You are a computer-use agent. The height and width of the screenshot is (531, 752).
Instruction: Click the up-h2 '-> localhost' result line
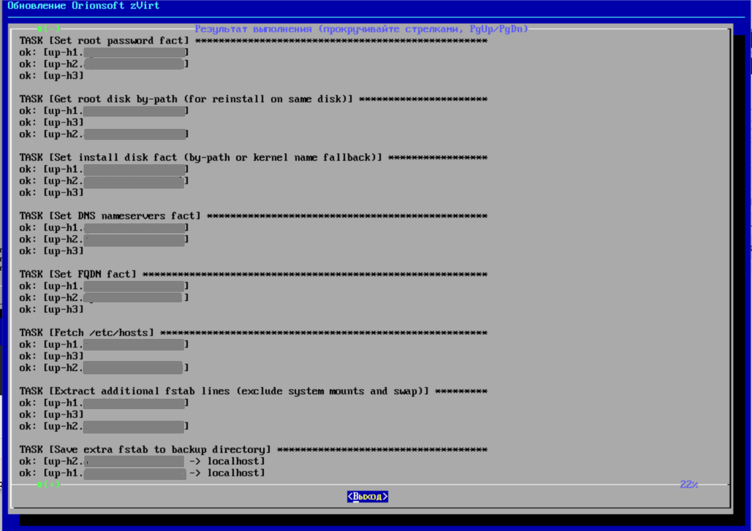[x=142, y=461]
